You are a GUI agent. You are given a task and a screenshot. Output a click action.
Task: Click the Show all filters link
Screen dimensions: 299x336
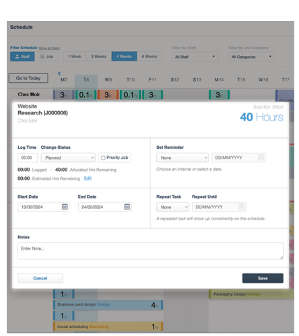click(49, 48)
